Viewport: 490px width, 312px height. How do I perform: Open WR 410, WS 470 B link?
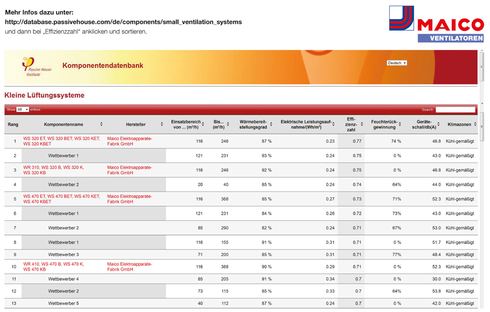pos(54,266)
